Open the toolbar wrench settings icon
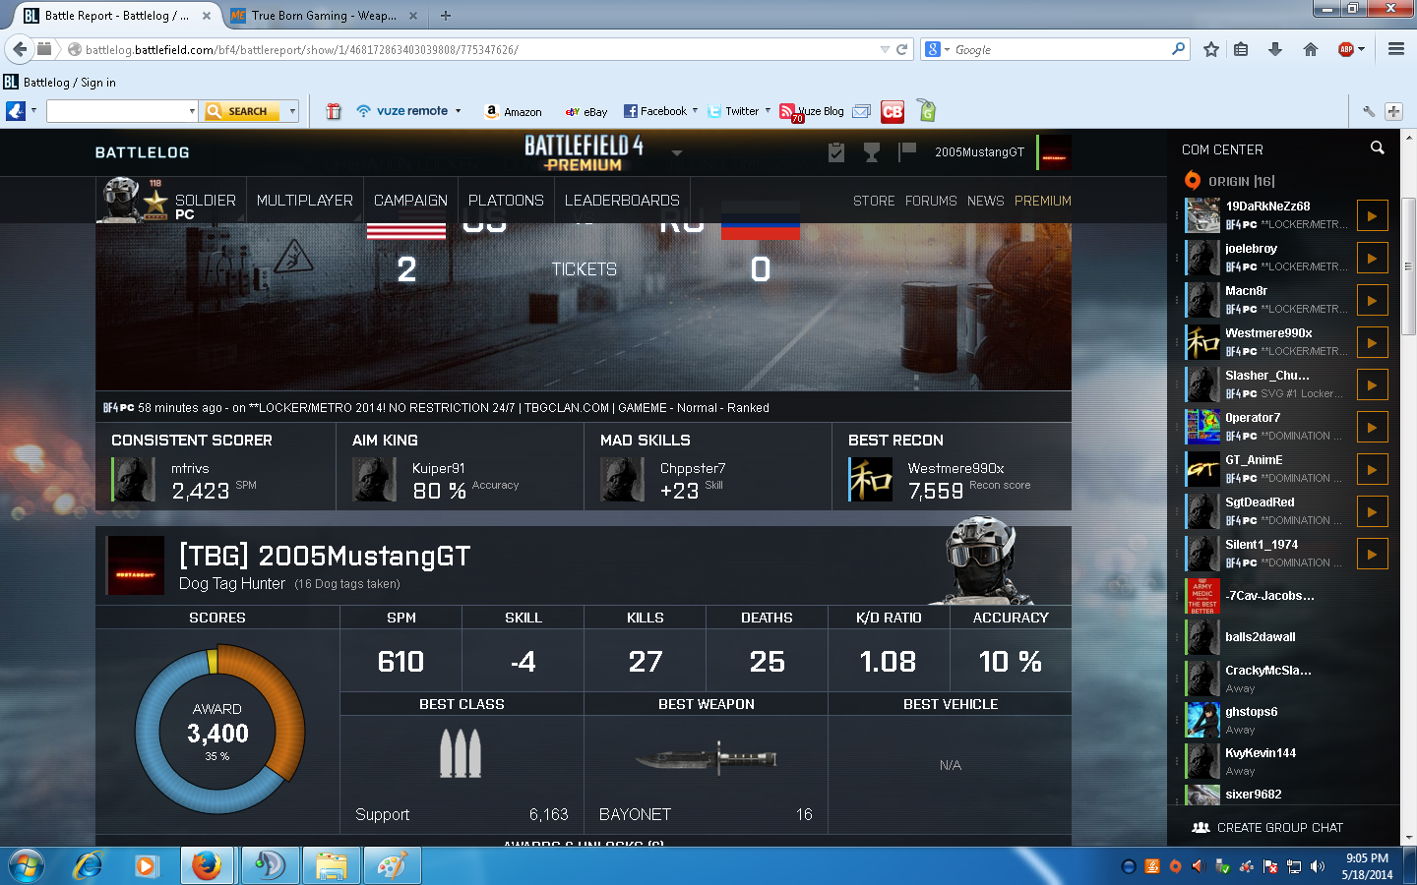This screenshot has height=885, width=1417. pos(1369,111)
